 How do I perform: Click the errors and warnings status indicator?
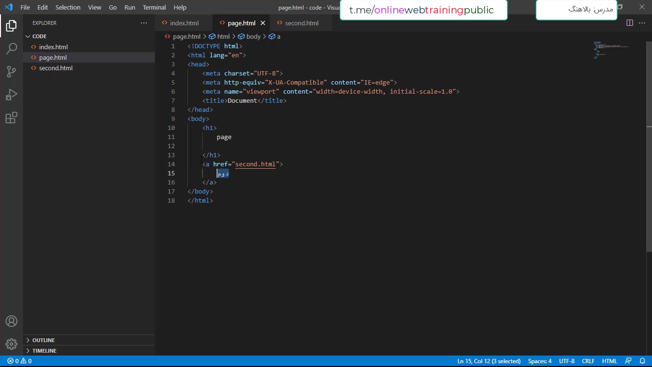coord(19,361)
